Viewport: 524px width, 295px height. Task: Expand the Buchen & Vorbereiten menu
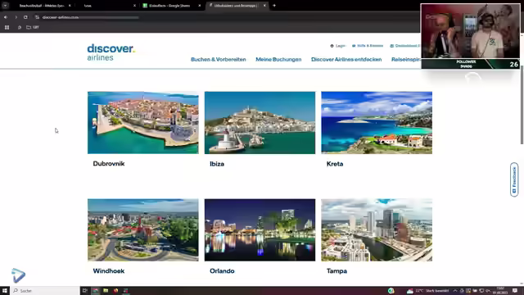(219, 60)
